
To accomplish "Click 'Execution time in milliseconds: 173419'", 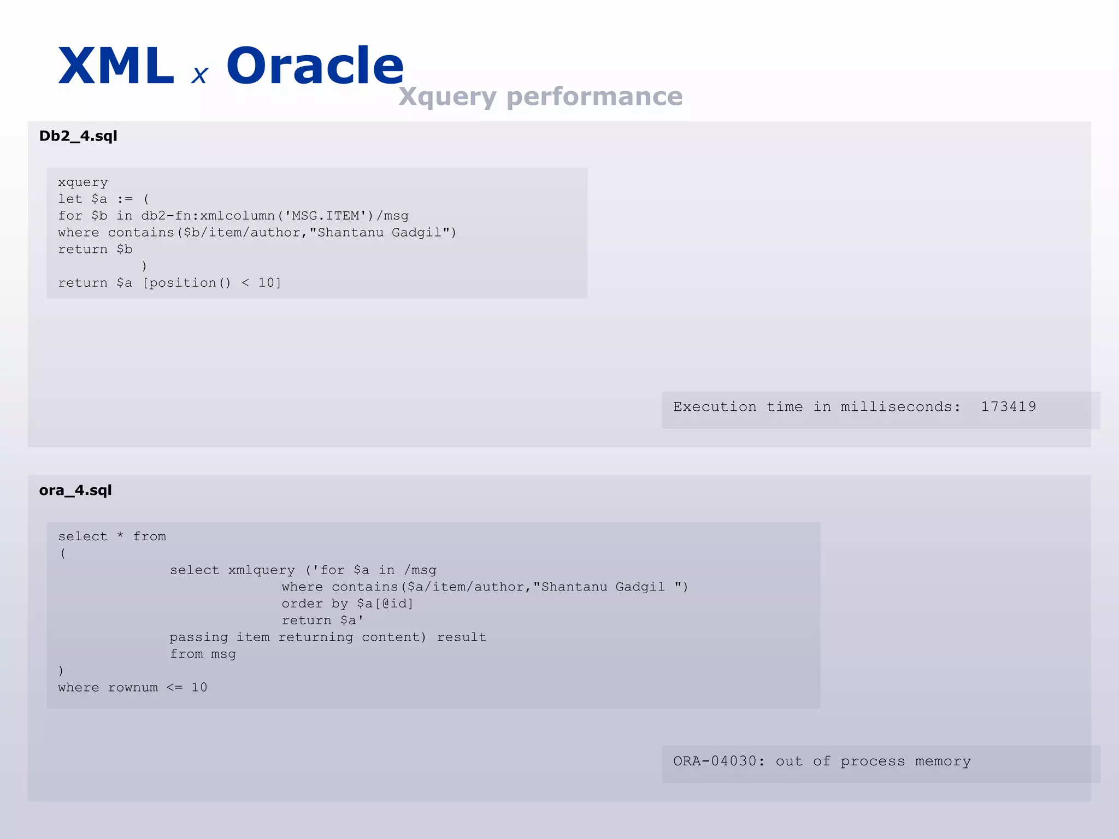I will point(855,407).
